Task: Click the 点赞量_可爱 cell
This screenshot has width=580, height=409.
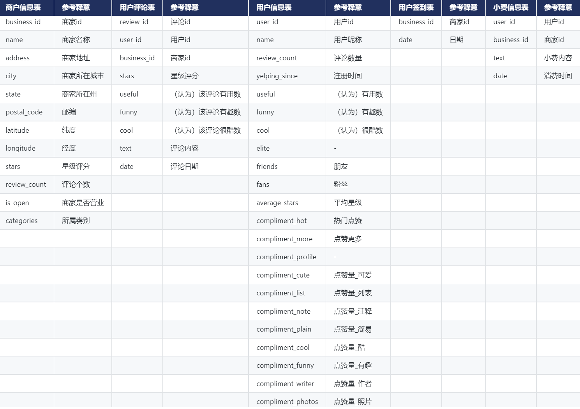Action: tap(358, 275)
